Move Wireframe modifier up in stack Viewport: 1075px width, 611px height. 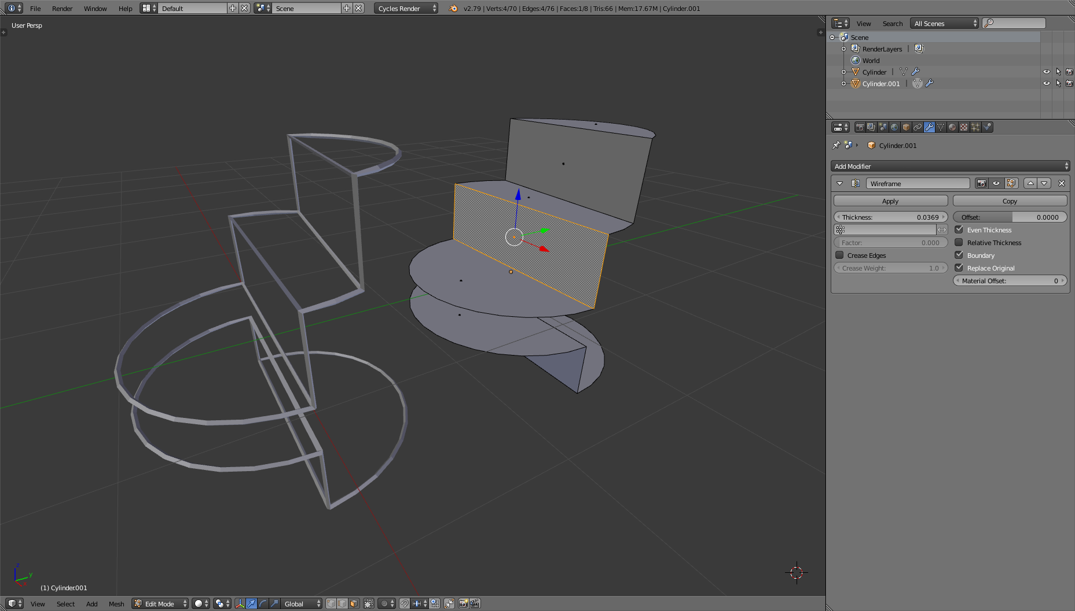point(1030,183)
